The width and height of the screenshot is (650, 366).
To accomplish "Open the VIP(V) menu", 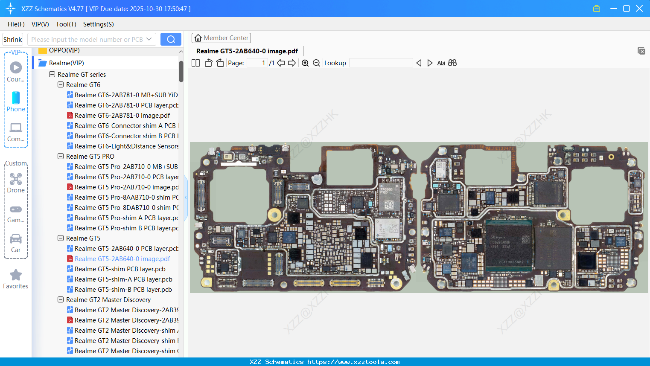I will coord(40,24).
